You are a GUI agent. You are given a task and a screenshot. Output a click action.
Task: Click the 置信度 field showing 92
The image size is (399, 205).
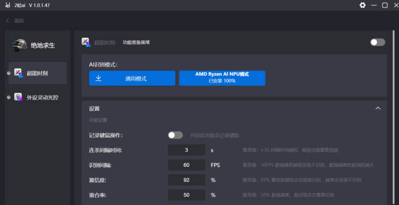pyautogui.click(x=186, y=180)
